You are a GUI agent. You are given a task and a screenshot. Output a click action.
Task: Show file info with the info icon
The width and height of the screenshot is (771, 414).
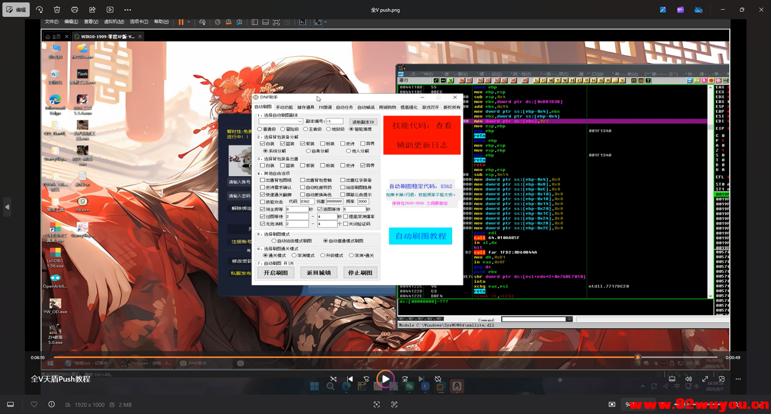click(x=52, y=404)
